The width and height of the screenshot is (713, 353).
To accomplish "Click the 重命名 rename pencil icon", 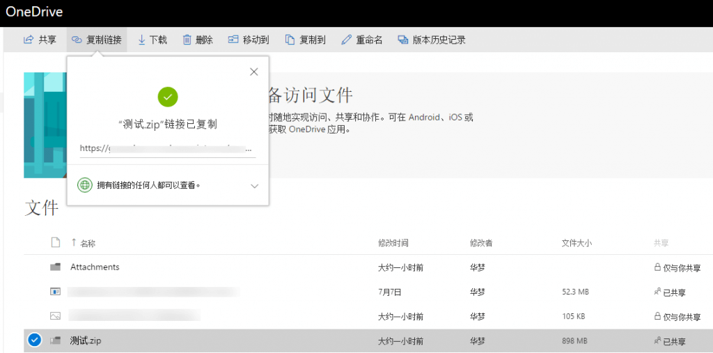I will coord(346,40).
